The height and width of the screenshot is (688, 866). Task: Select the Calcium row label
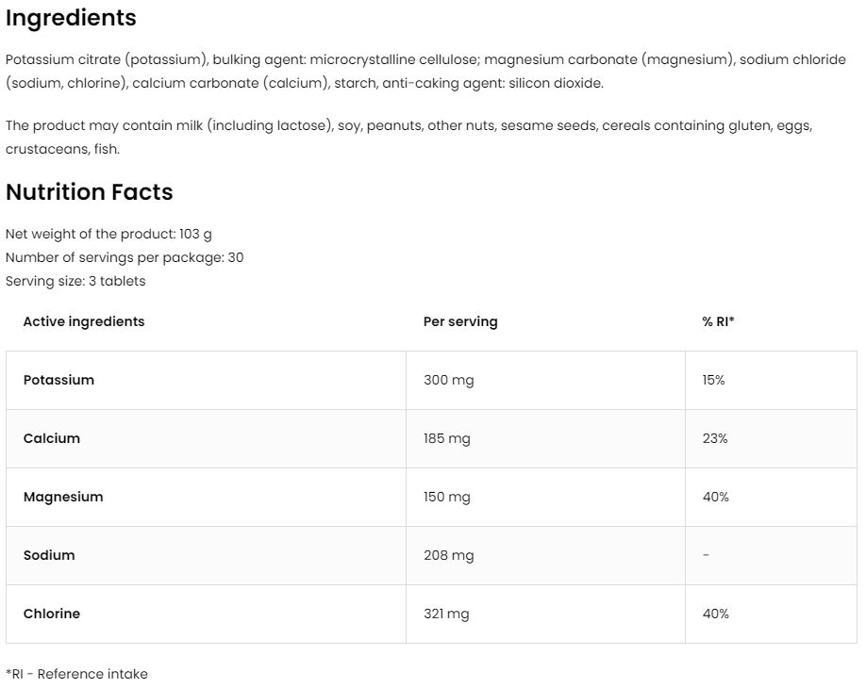(52, 438)
